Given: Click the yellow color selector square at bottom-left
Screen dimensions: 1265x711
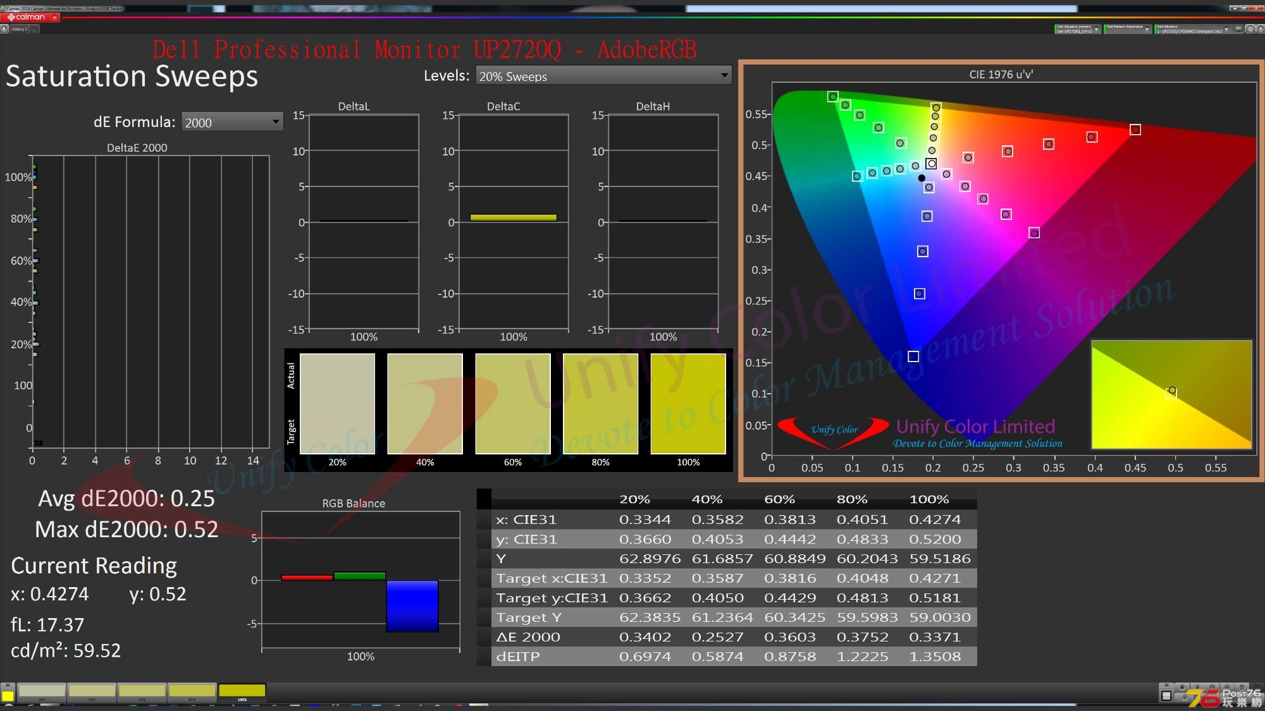Looking at the screenshot, I should pos(8,696).
